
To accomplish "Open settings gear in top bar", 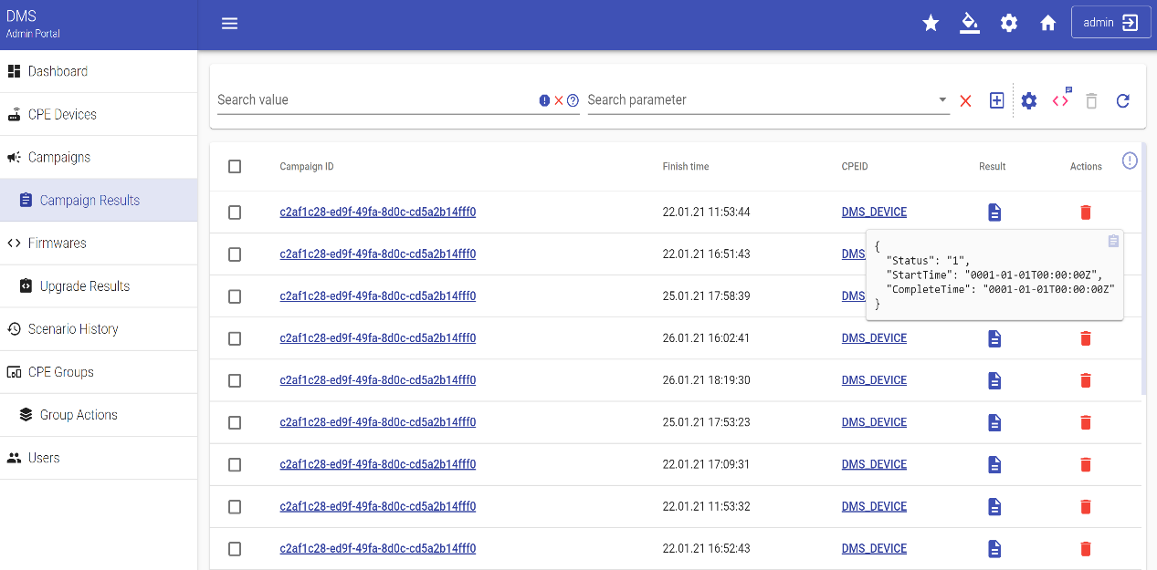I will click(1009, 24).
